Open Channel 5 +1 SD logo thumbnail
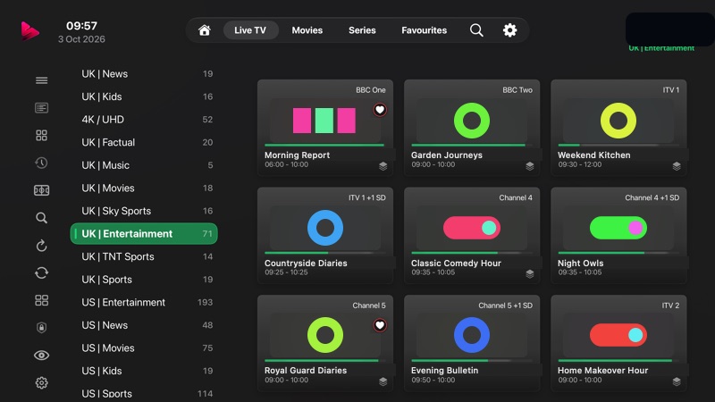Image resolution: width=715 pixels, height=402 pixels. (472, 336)
